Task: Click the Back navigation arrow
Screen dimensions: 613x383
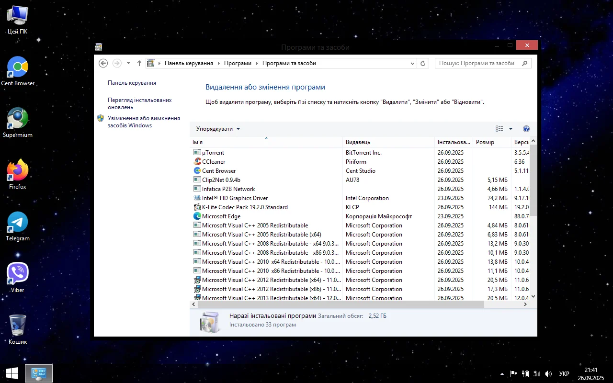Action: [103, 63]
